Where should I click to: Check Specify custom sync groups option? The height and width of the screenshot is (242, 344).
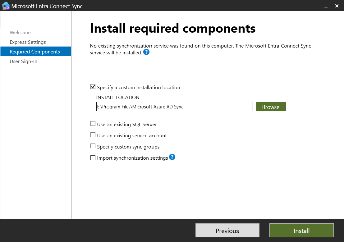point(93,146)
